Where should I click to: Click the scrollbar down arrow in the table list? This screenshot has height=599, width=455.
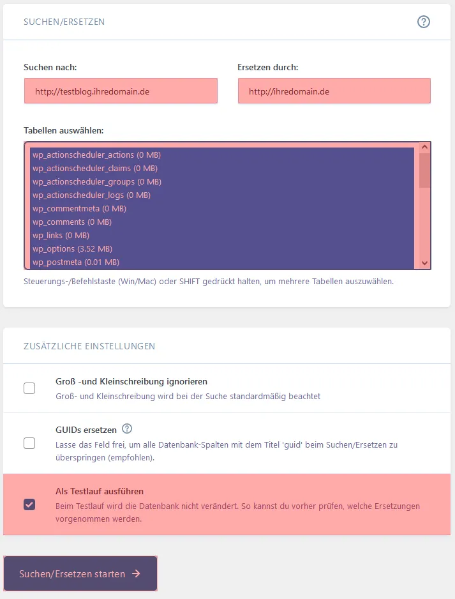click(x=423, y=262)
